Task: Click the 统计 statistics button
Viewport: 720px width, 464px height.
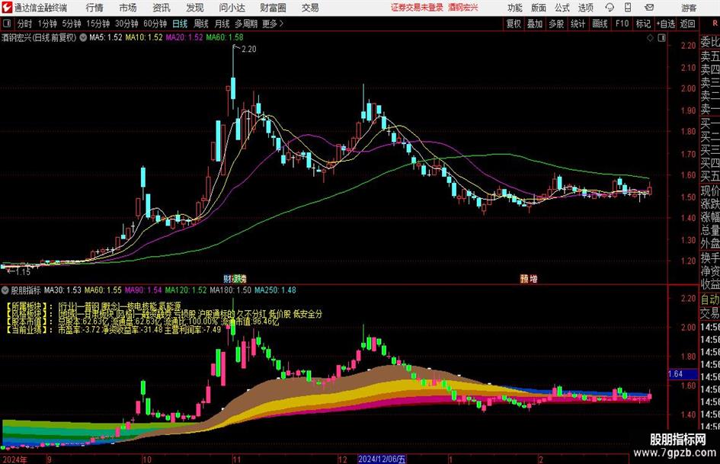Action: (x=578, y=24)
